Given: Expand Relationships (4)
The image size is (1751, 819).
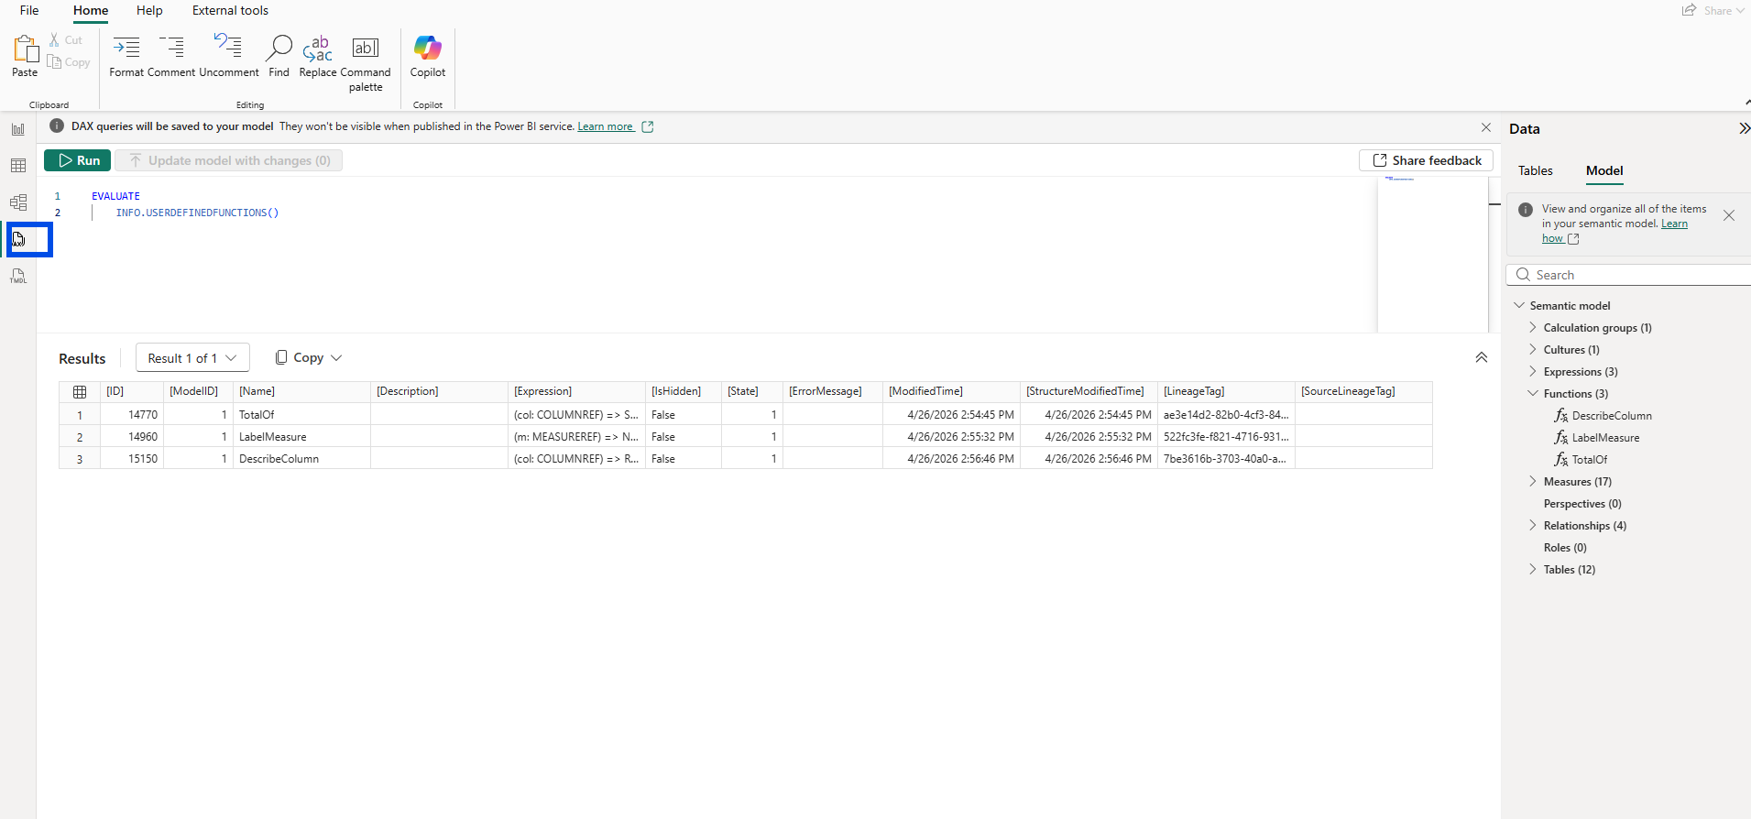Looking at the screenshot, I should (1533, 525).
